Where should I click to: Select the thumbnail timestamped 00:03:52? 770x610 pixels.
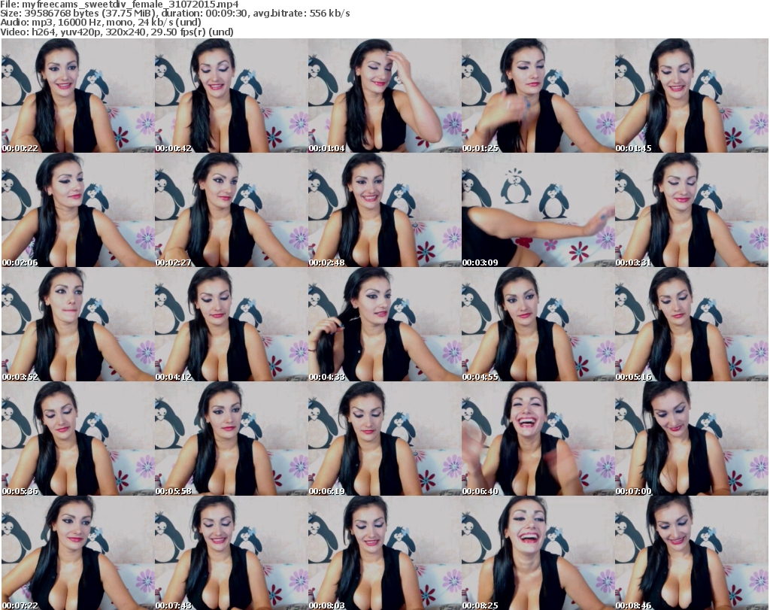[x=77, y=324]
